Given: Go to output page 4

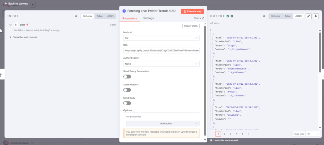Looking at the screenshot, I should [237, 134].
